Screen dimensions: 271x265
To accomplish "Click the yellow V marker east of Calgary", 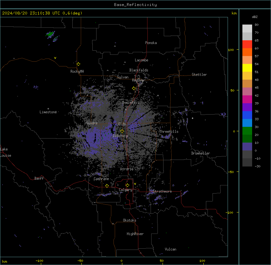I will point(135,184).
